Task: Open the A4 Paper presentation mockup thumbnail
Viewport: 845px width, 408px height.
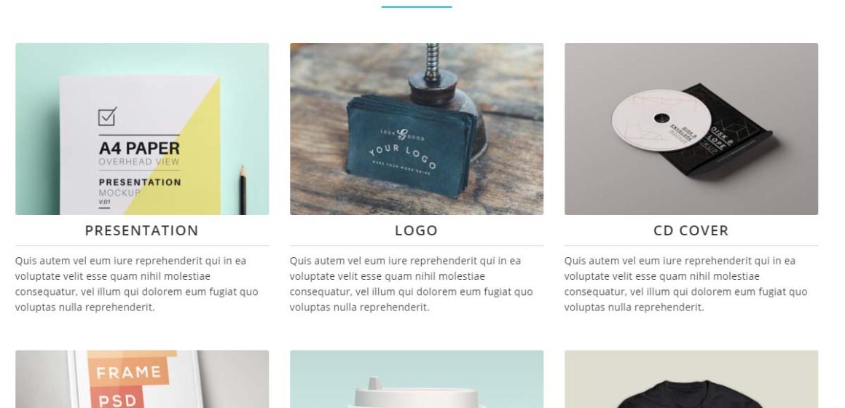Action: coord(142,129)
